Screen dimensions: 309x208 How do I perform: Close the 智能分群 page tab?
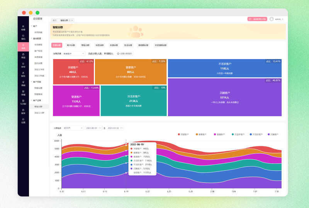coord(72,20)
